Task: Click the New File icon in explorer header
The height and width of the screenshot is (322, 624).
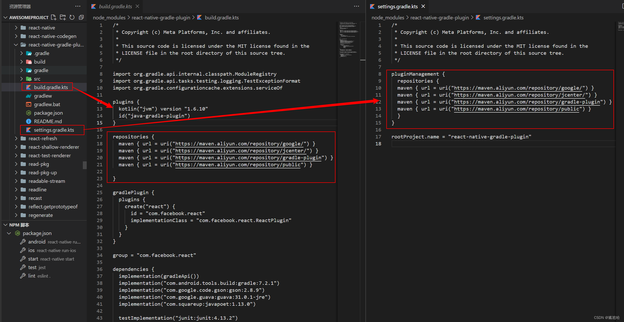Action: pos(53,17)
